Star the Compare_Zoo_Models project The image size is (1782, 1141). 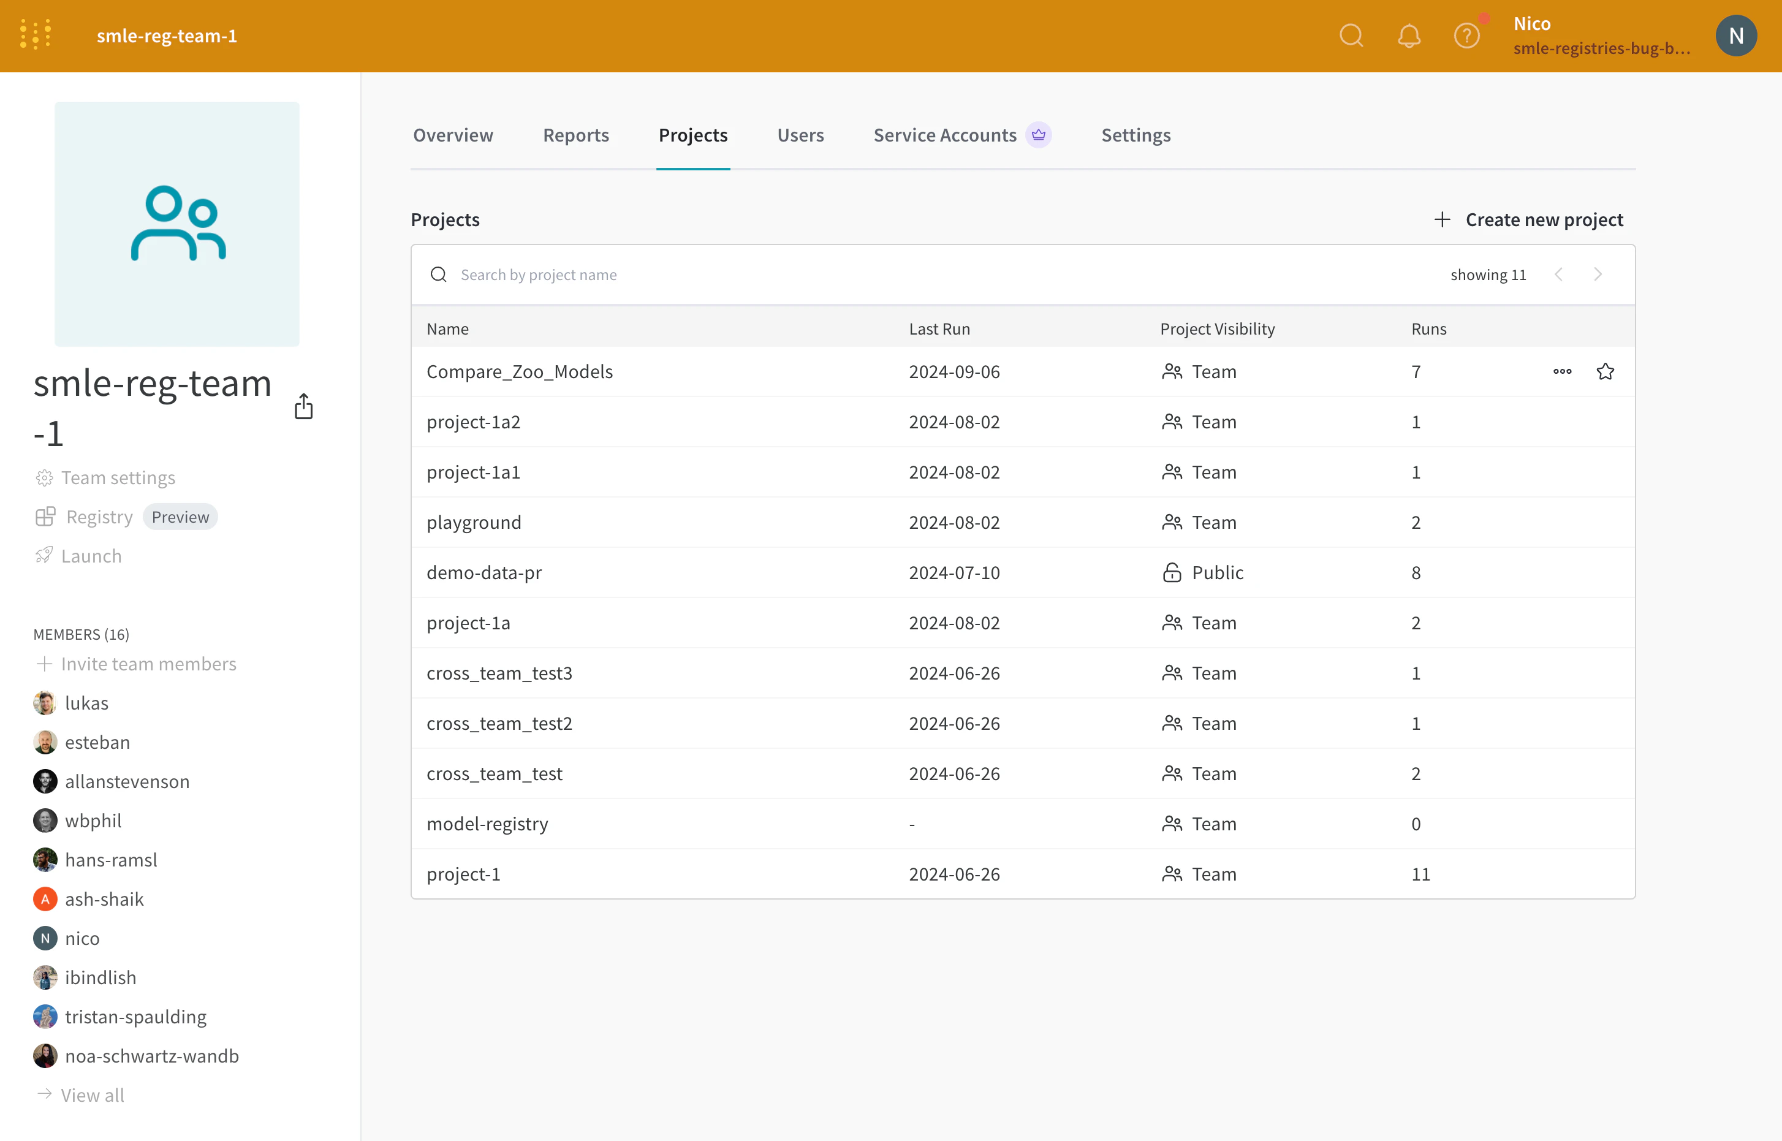[1605, 371]
